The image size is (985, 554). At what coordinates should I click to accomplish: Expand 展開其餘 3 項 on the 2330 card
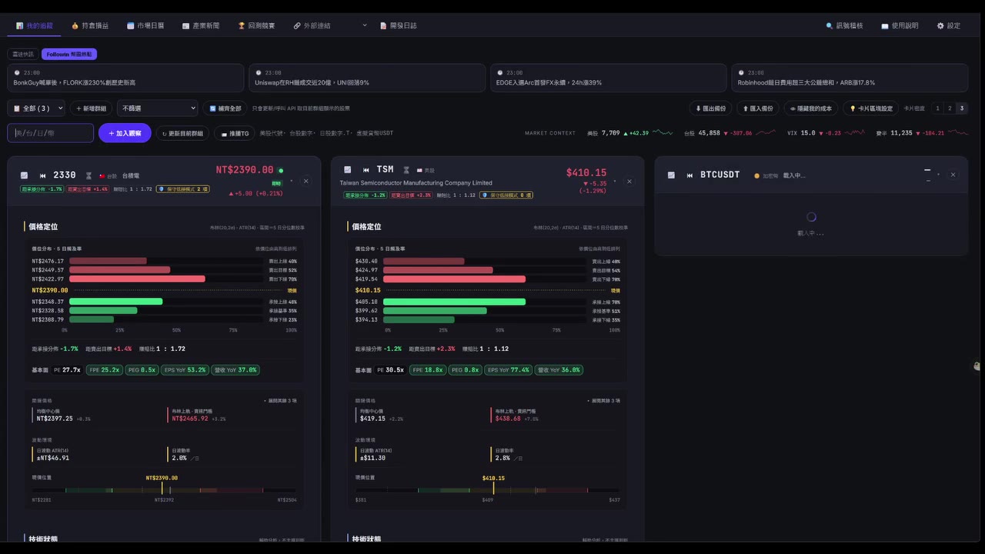tap(280, 401)
